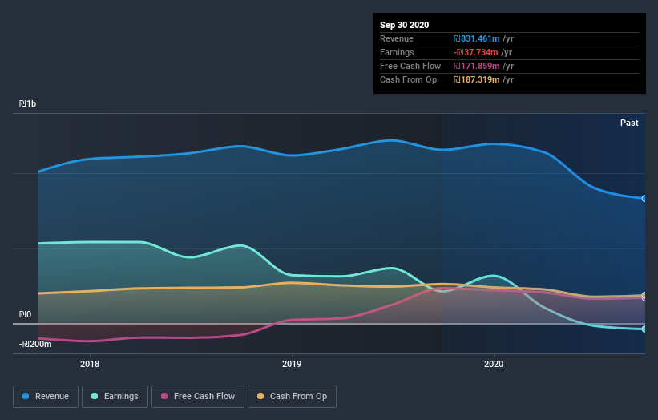Screen dimensions: 658x420
Task: Click the Past label in the chart
Action: [x=629, y=123]
